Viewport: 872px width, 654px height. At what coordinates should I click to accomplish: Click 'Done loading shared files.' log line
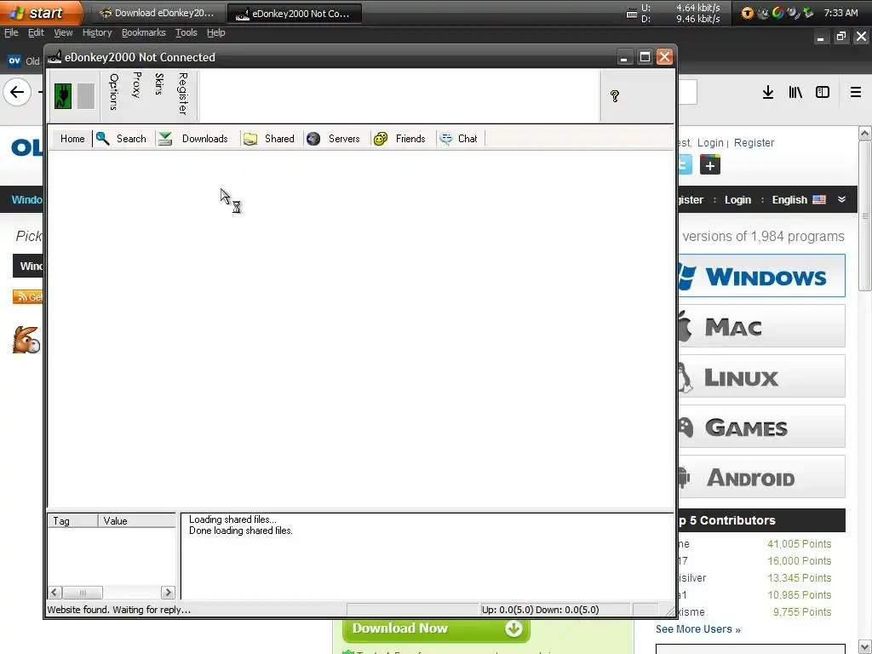coord(241,531)
